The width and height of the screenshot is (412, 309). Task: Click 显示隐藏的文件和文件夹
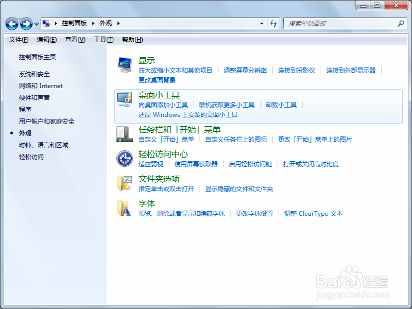tap(239, 189)
